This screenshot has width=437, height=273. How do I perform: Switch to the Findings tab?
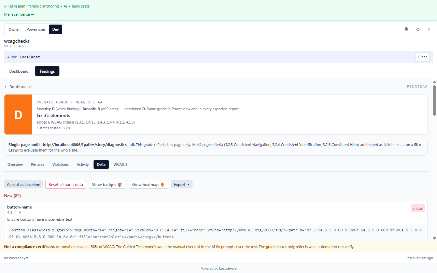pos(47,71)
